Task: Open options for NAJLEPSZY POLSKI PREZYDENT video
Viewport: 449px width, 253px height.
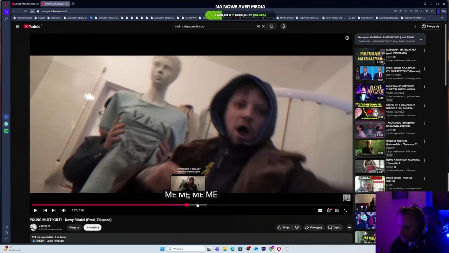Action: coord(424,68)
